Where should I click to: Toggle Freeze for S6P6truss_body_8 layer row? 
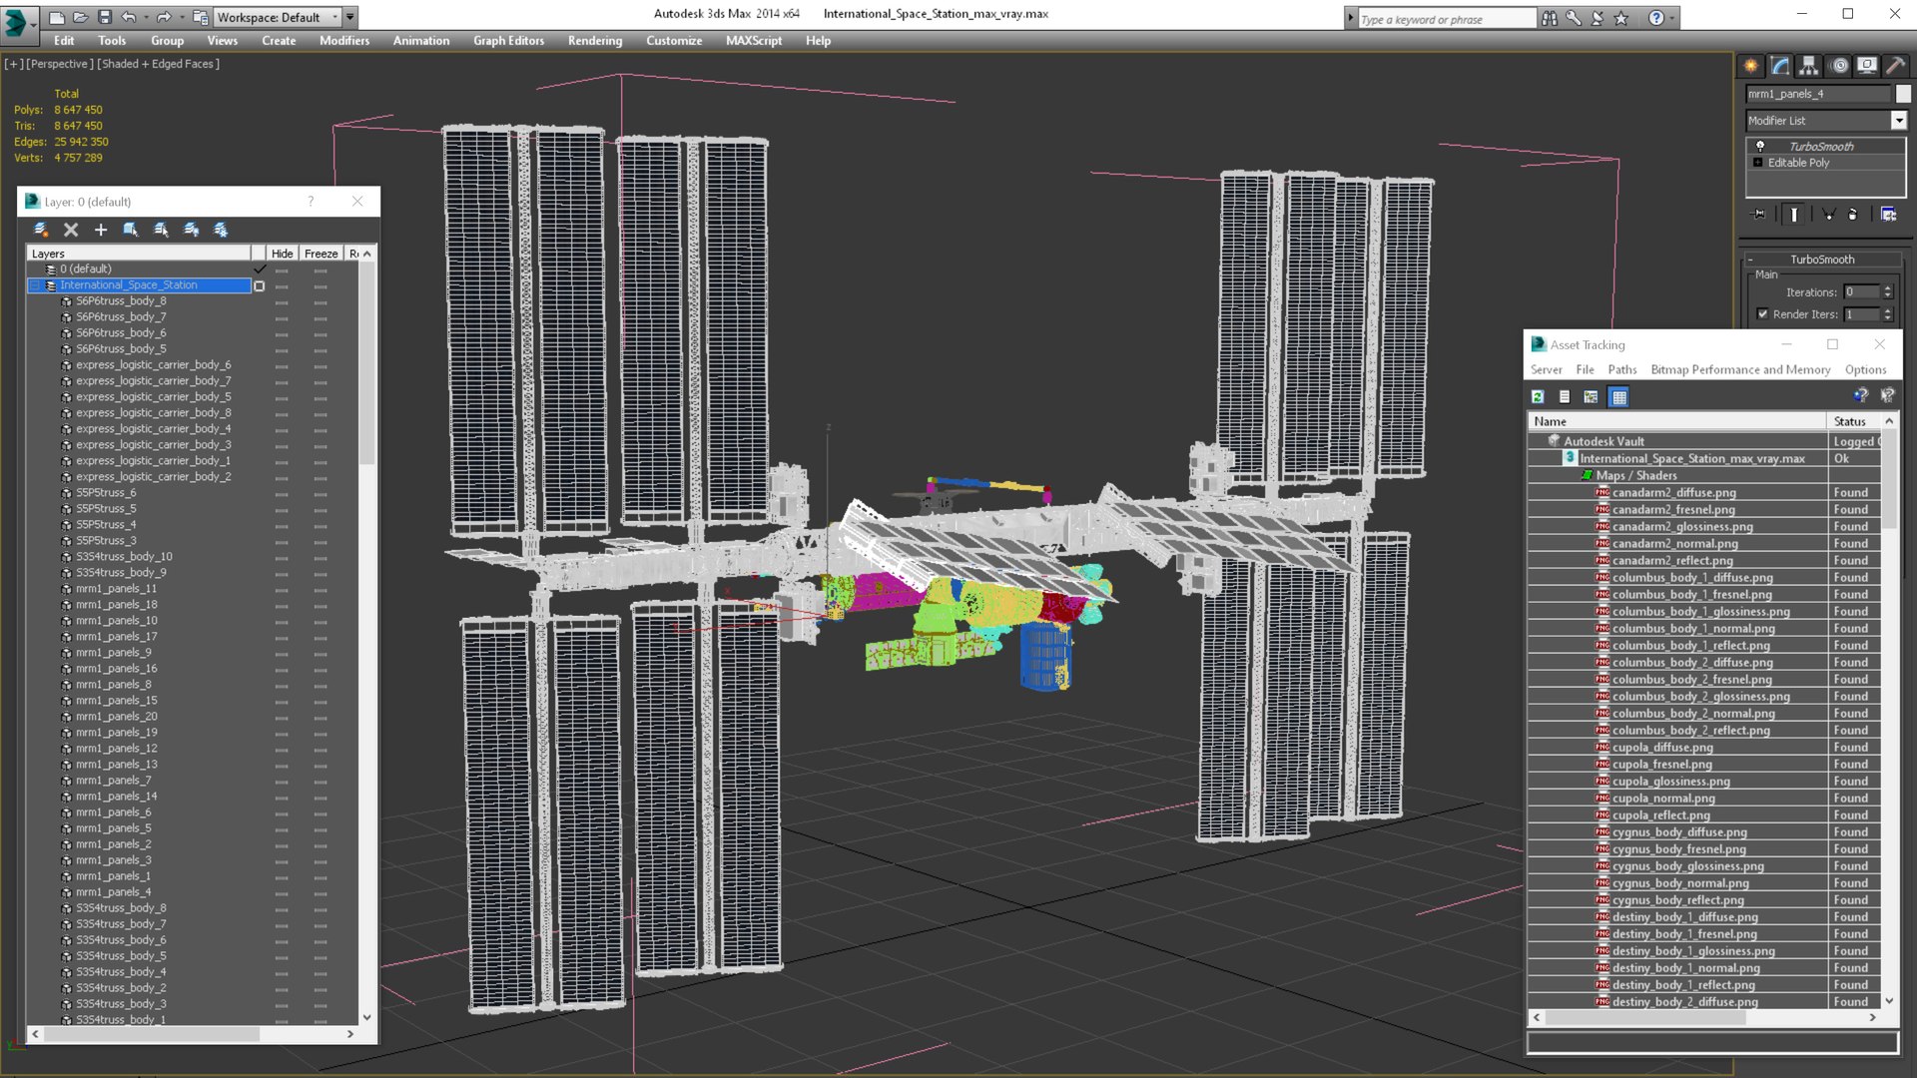coord(320,301)
